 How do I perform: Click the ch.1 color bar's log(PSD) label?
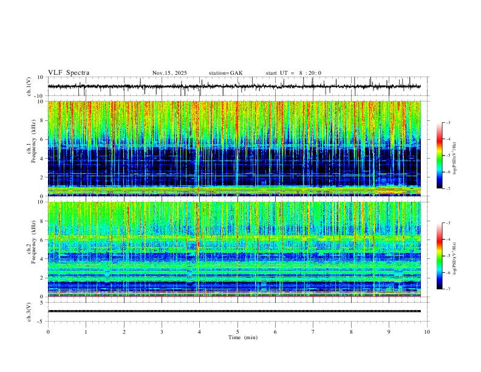coord(455,159)
